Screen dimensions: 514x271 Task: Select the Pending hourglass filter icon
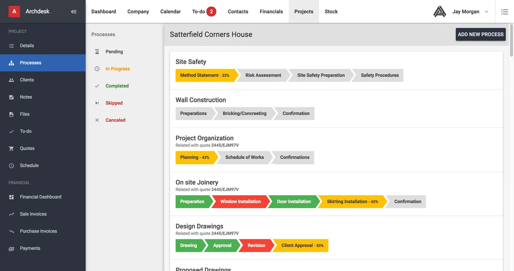(97, 51)
